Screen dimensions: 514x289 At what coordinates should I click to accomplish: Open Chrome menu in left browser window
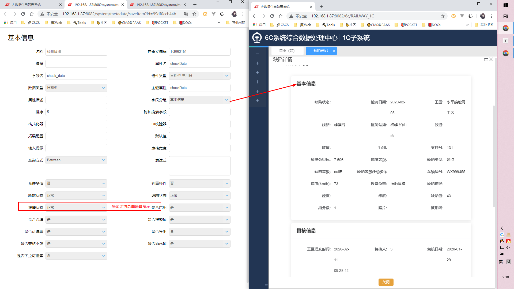pos(243,14)
